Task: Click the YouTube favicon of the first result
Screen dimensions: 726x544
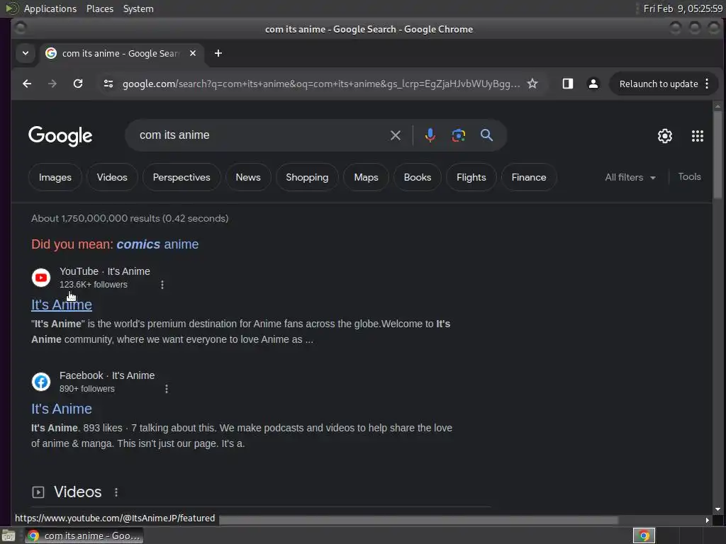Action: pos(40,278)
